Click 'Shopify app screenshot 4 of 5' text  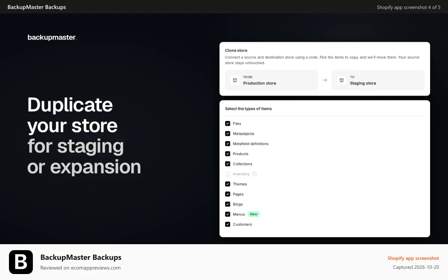tap(409, 7)
